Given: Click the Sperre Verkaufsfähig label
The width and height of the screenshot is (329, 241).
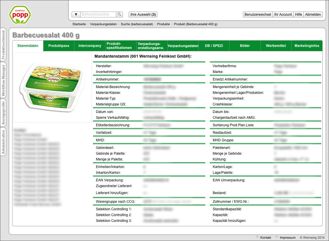Looking at the screenshot, I should 113,118.
